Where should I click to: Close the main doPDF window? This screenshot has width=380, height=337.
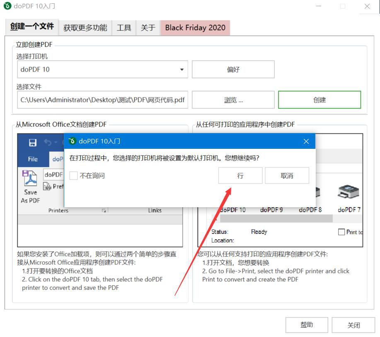tap(367, 6)
